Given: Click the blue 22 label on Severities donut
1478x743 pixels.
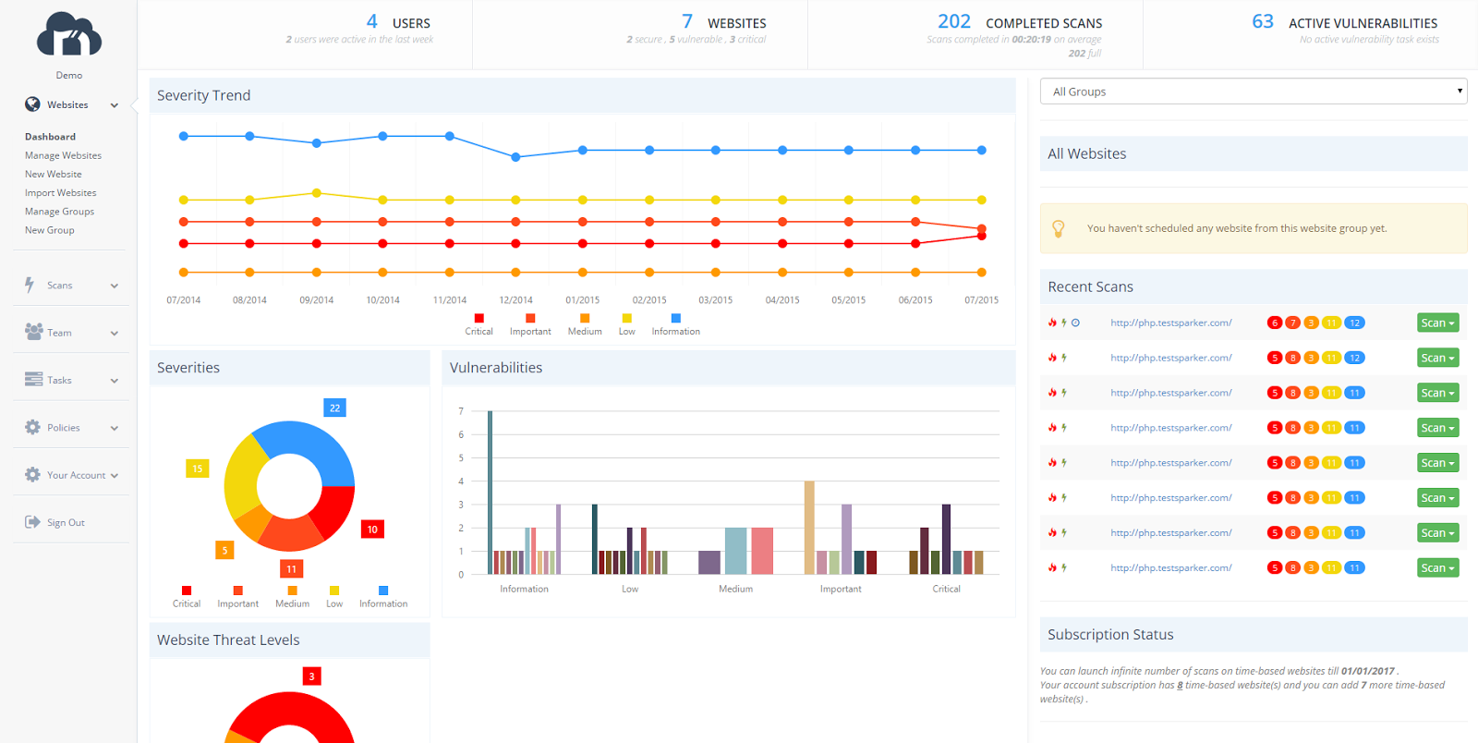Looking at the screenshot, I should (x=334, y=408).
